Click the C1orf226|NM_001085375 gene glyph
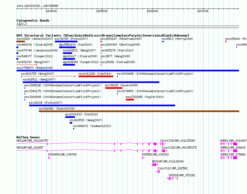The height and width of the screenshot is (194, 247). pyautogui.click(x=165, y=151)
